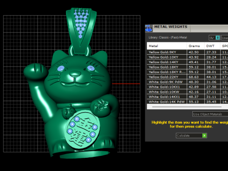Screen dimensions: 228x171
Task: Click the green arrow on Calculate
Action: [x=204, y=135]
